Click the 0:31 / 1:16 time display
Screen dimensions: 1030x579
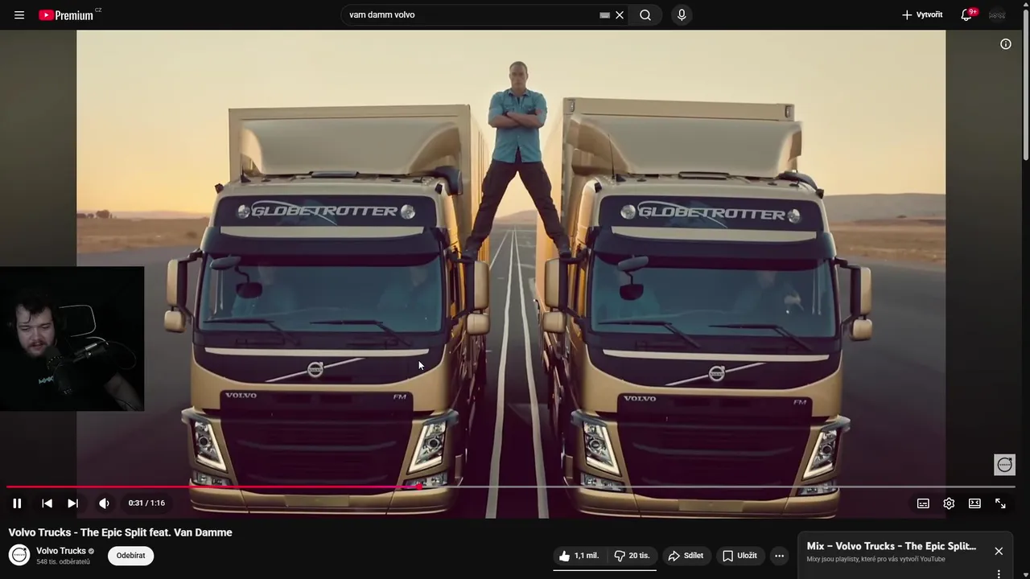click(x=146, y=503)
